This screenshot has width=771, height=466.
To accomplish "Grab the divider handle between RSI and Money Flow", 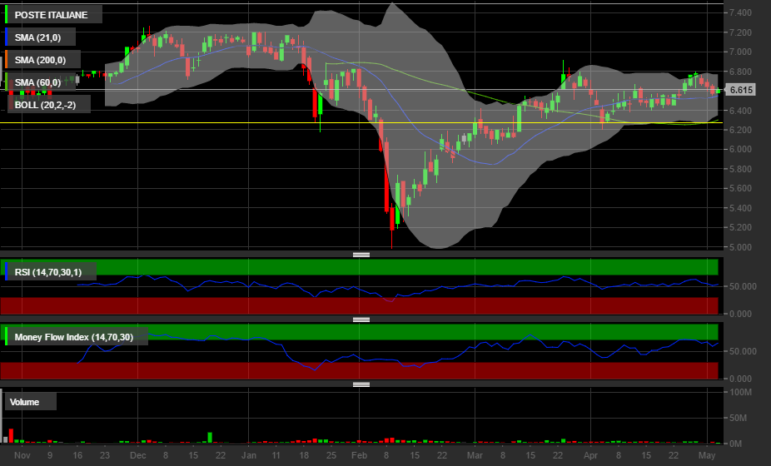I will [361, 320].
